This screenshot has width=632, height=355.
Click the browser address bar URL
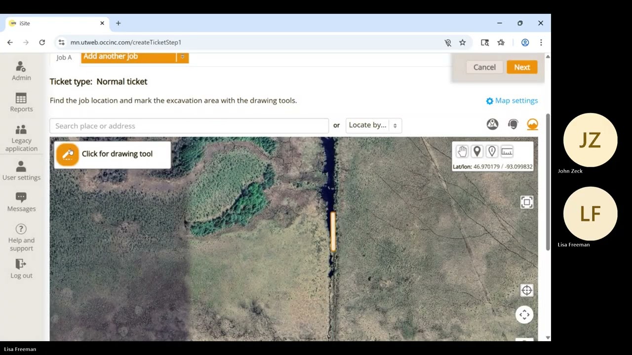coord(126,42)
